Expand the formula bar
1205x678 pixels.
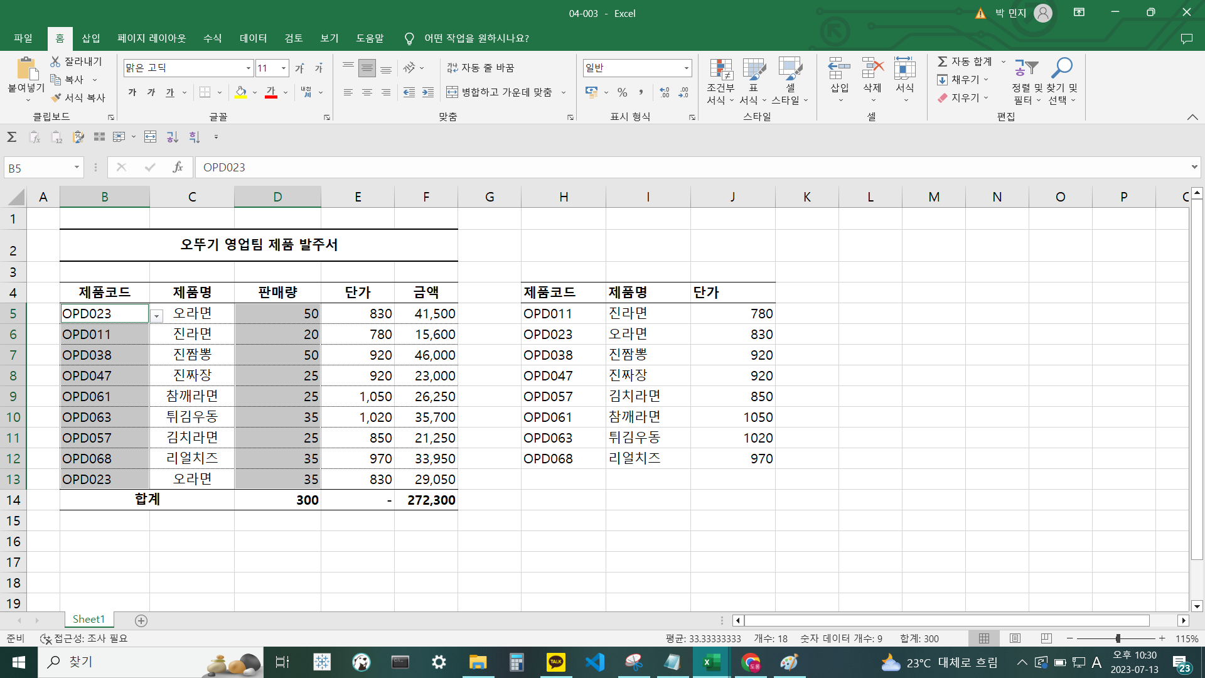[x=1194, y=167]
